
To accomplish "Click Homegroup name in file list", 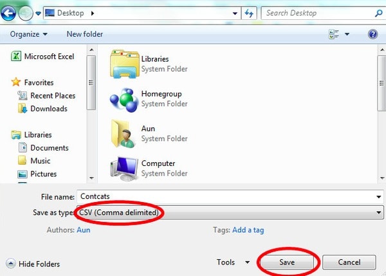I will 161,94.
